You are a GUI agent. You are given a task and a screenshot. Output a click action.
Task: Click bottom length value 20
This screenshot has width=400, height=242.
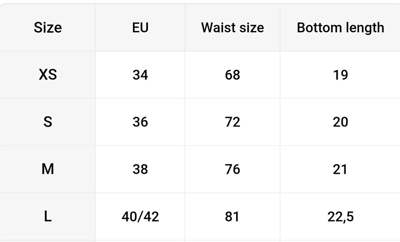click(x=340, y=122)
